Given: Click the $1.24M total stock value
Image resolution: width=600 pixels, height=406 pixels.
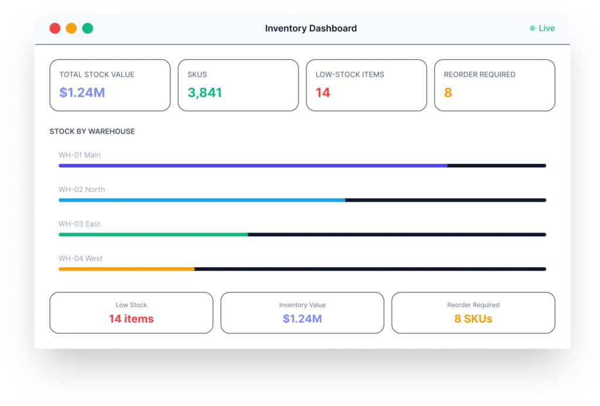Looking at the screenshot, I should 82,93.
